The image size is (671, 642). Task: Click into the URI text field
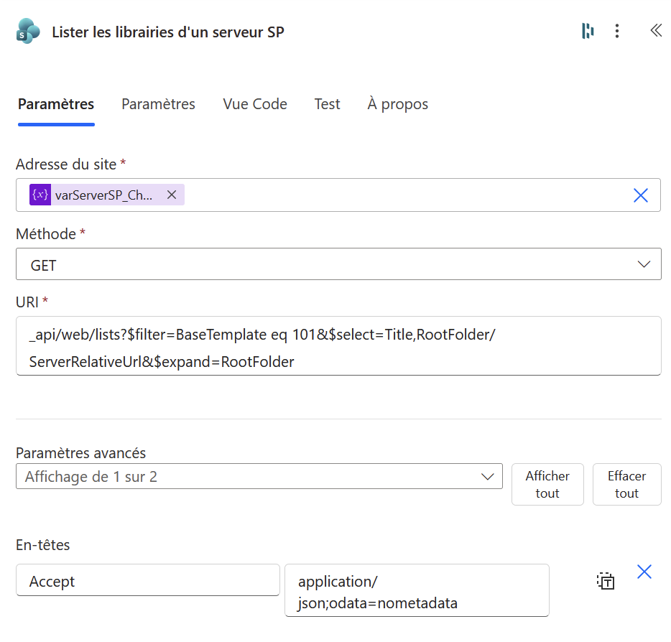338,345
